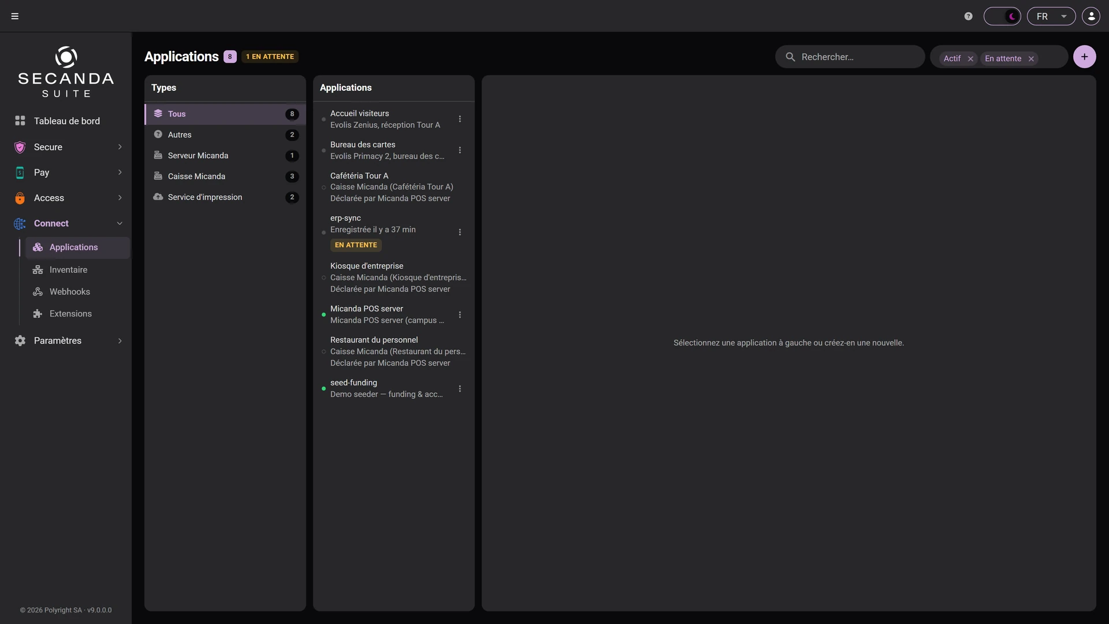Filter by Serveur Micanda type
This screenshot has height=624, width=1109.
tap(225, 155)
